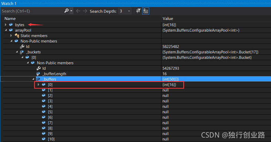This screenshot has height=142, width=271.
Task: Expand _buffers element [0]
Action: pos(39,84)
